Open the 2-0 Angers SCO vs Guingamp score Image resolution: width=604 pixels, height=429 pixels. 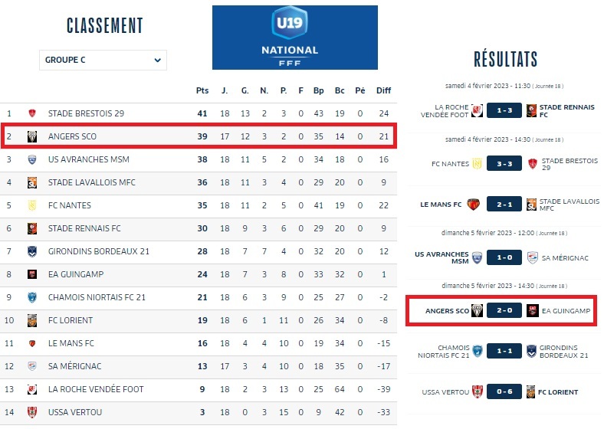[504, 311]
